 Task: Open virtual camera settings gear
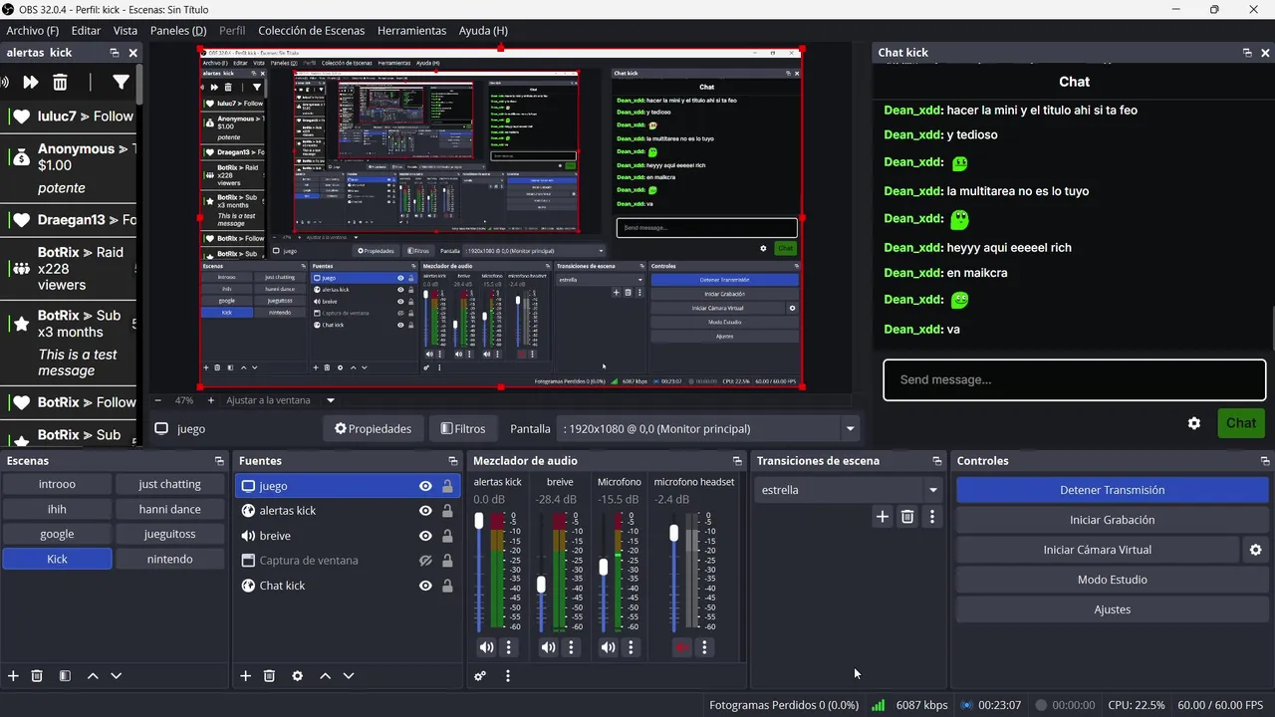(x=1256, y=550)
